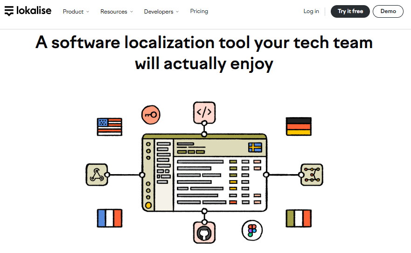Viewport: 411px width, 253px height.
Task: Click the Try it free button
Action: click(x=350, y=11)
